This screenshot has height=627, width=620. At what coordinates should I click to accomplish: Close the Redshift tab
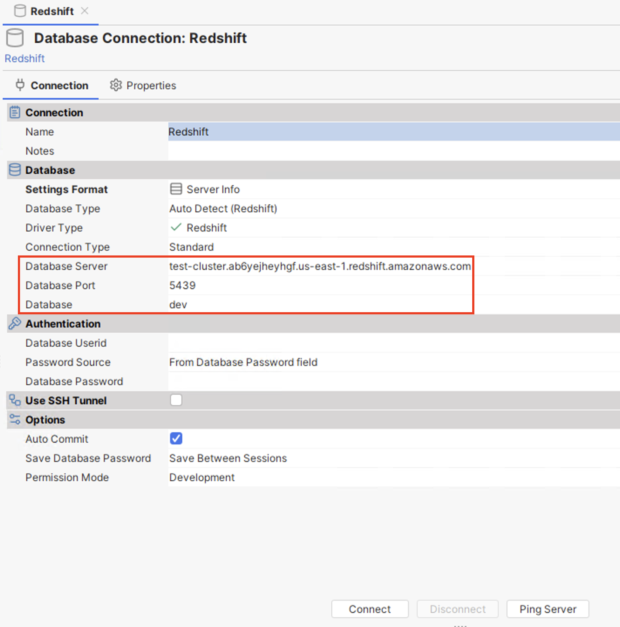tap(85, 11)
